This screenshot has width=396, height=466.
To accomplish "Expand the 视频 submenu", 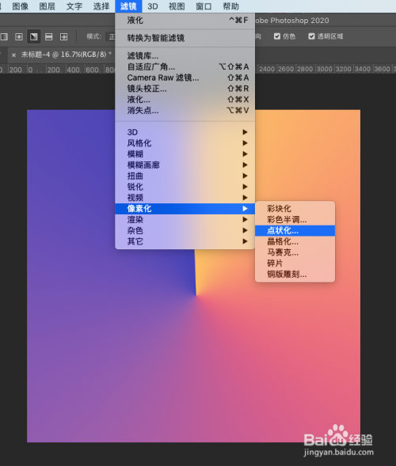I will [185, 198].
